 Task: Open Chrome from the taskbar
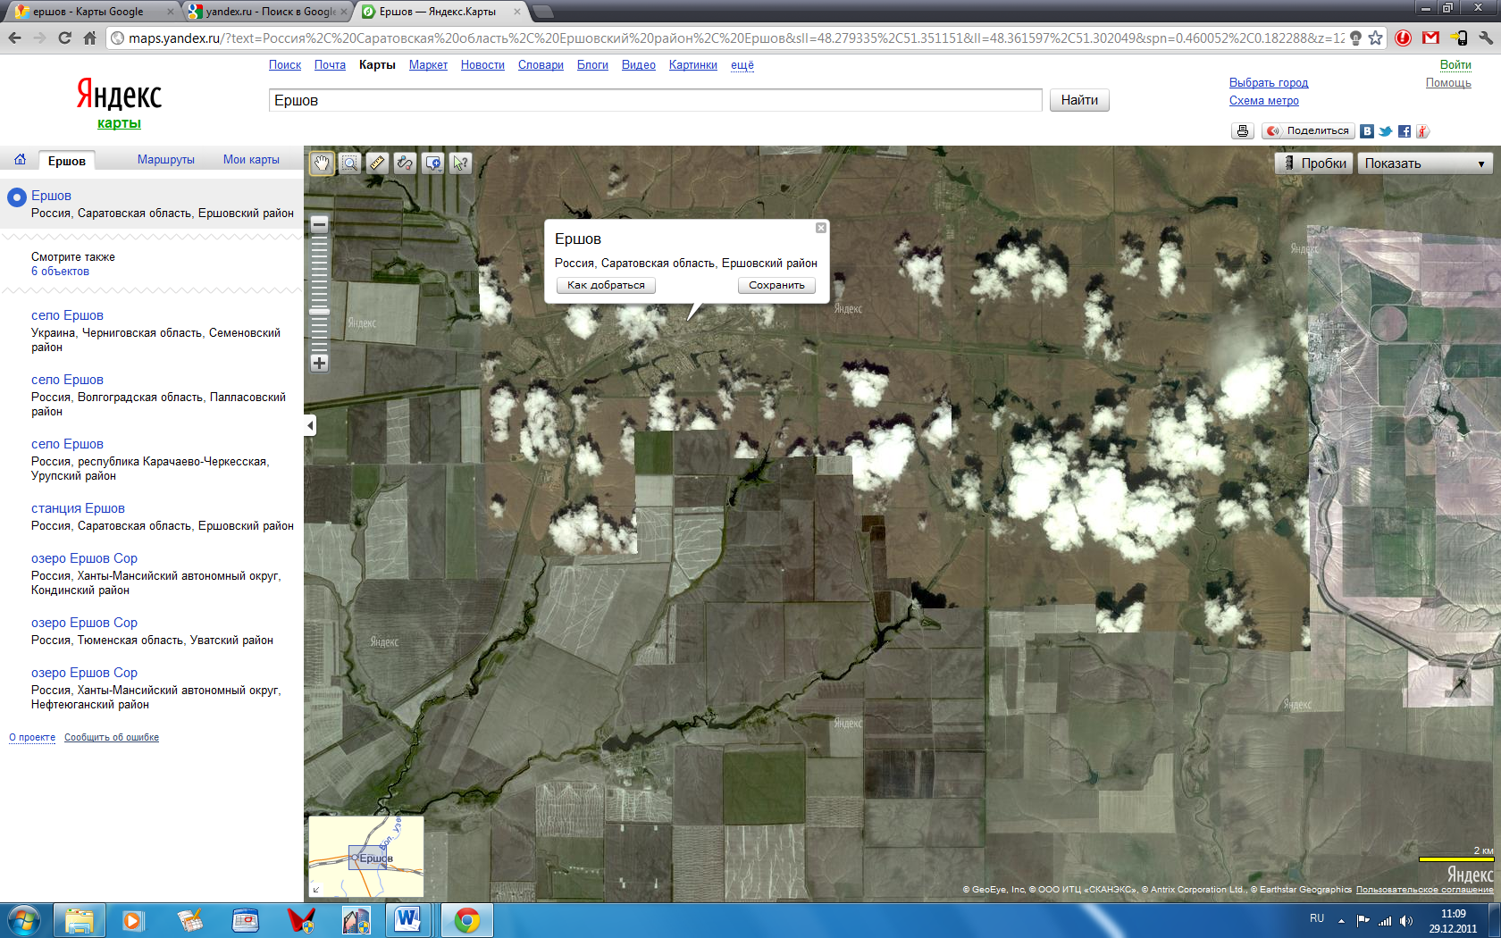(x=466, y=920)
